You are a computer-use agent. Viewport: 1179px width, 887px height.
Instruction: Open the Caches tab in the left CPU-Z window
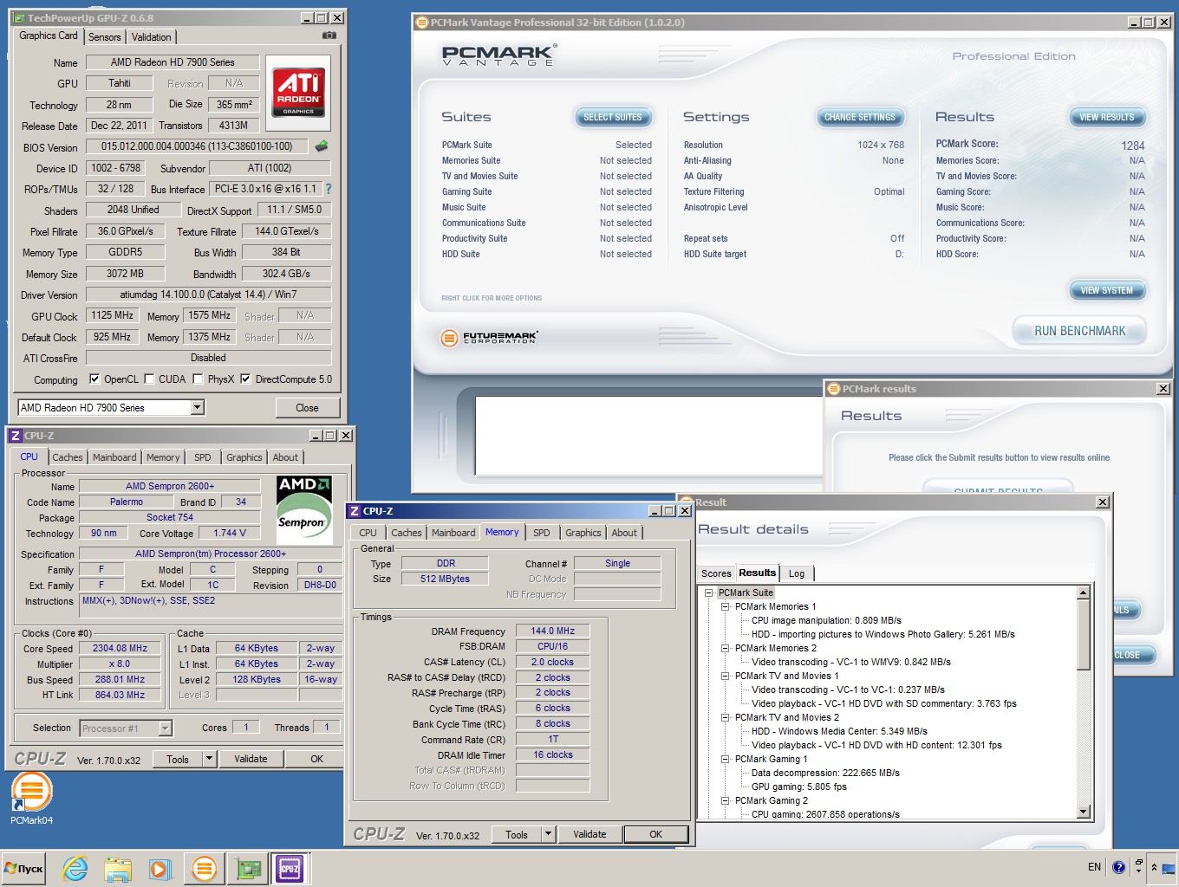[x=68, y=457]
